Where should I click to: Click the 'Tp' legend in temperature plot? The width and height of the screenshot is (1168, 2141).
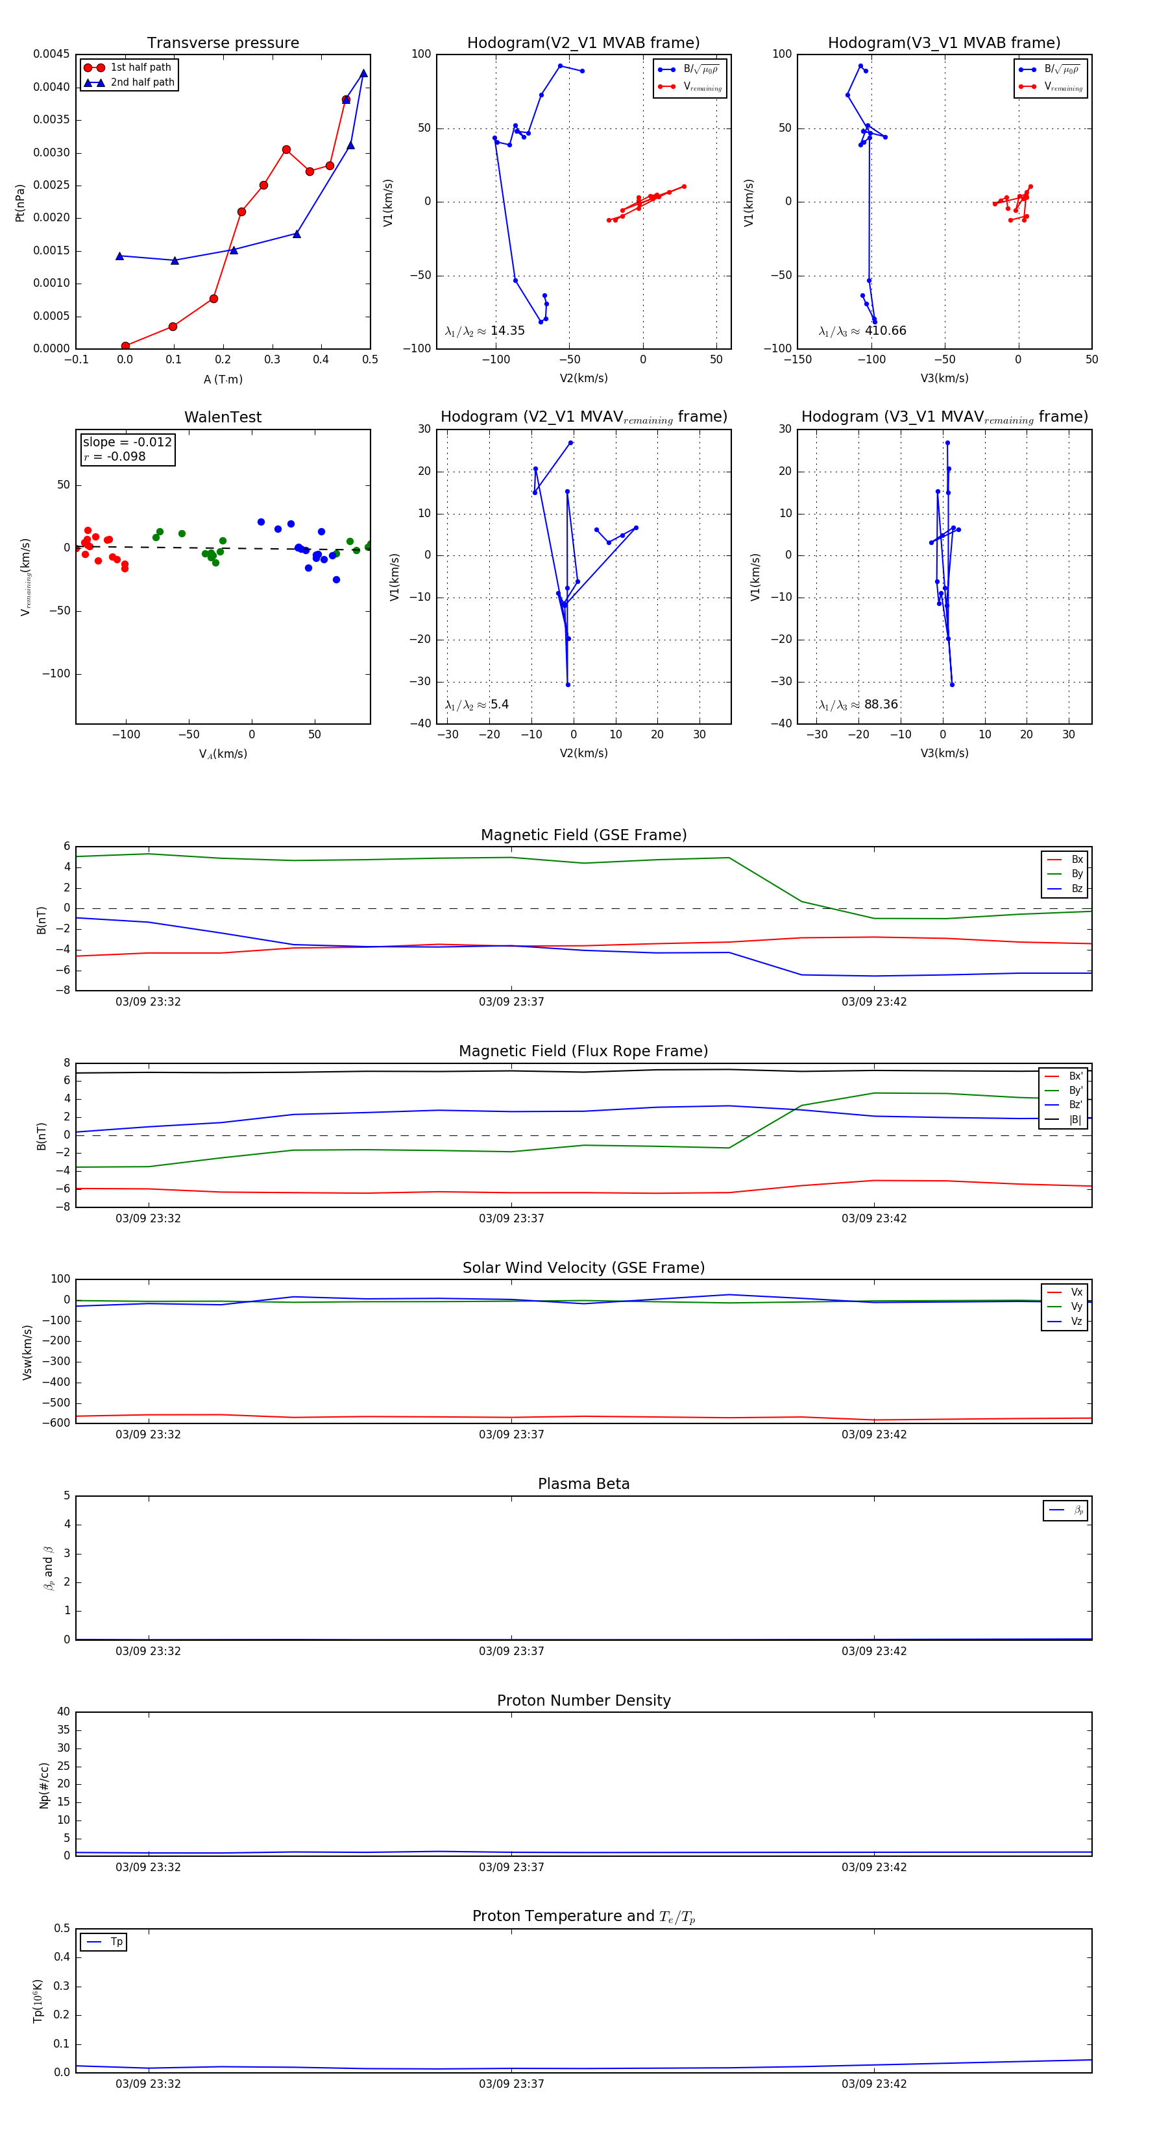[104, 1942]
